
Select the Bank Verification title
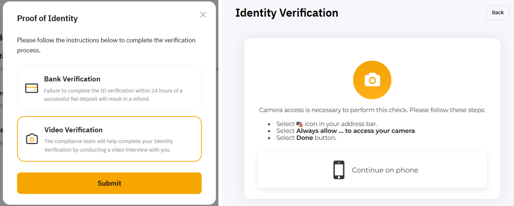pyautogui.click(x=72, y=79)
